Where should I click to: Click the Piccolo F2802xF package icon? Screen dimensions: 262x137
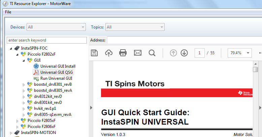pos(23,54)
